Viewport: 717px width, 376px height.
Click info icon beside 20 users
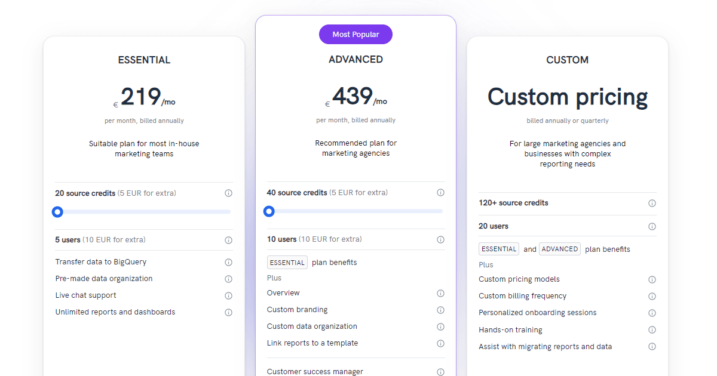click(652, 227)
